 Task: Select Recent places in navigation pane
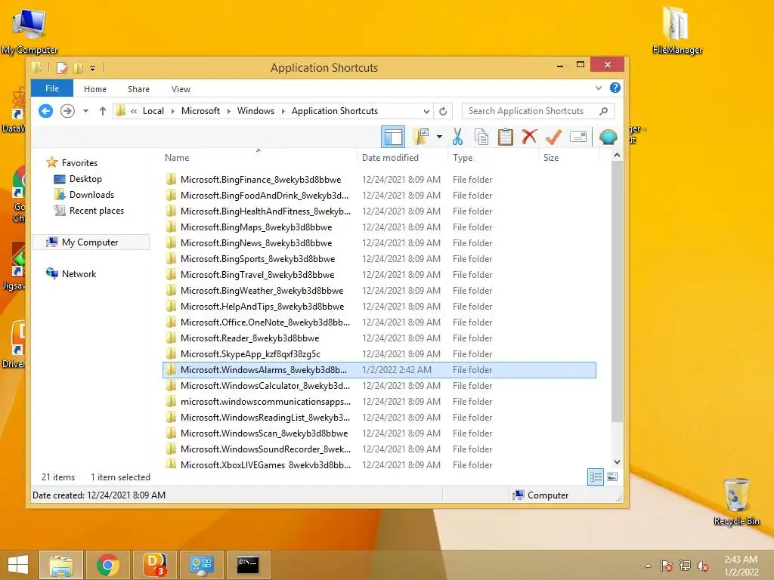click(96, 211)
